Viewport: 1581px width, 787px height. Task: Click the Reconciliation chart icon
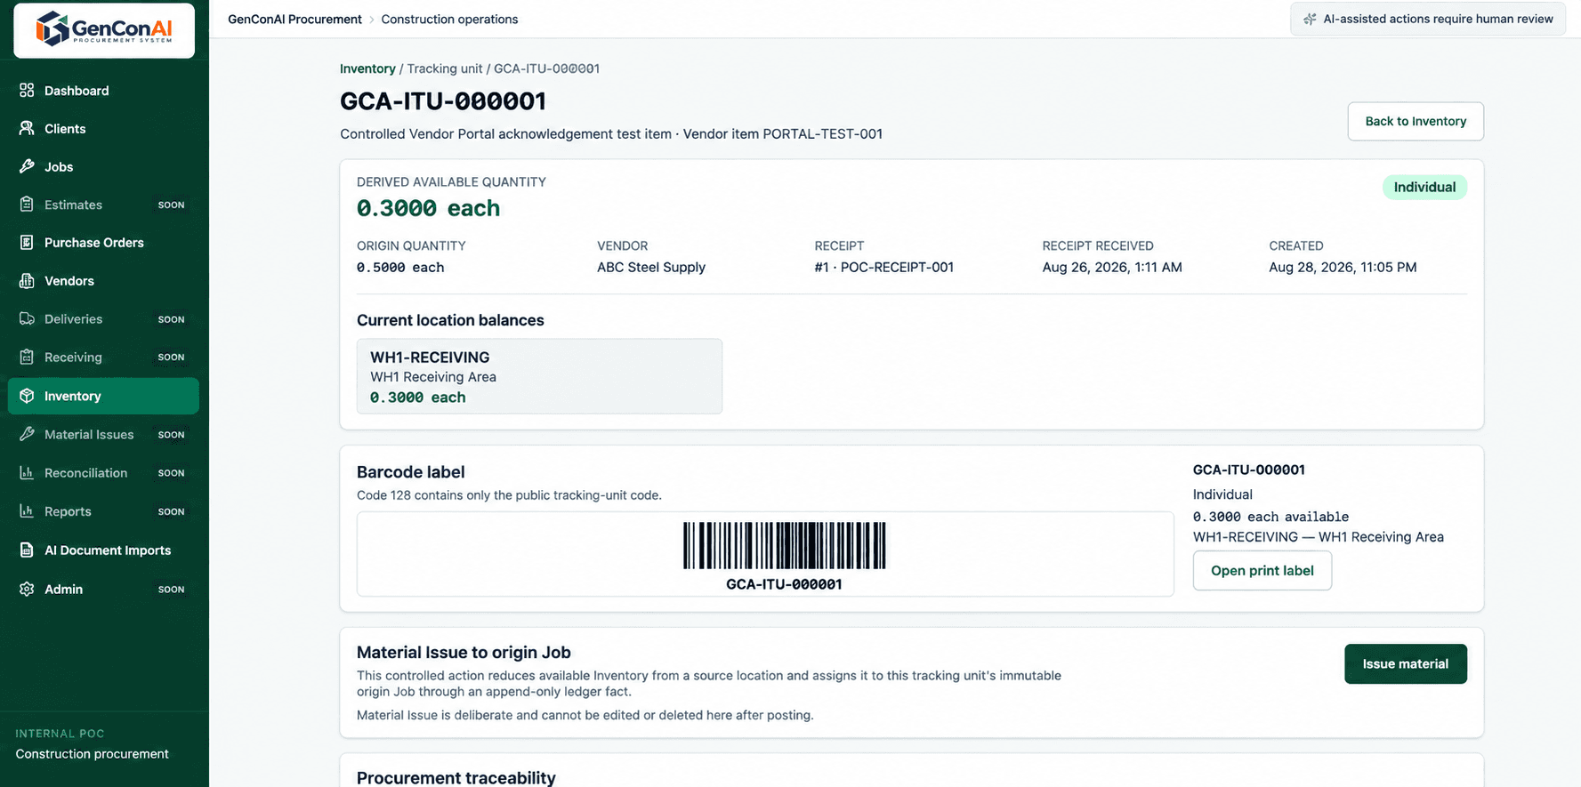click(27, 472)
